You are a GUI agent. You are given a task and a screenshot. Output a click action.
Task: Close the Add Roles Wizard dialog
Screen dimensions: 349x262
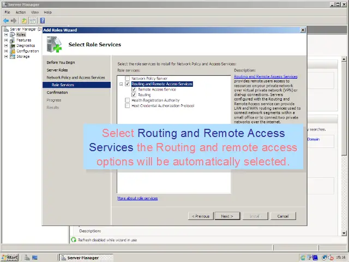303,30
